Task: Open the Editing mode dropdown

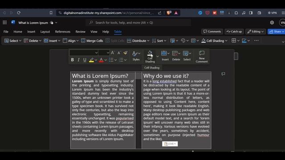Action: [x=255, y=32]
